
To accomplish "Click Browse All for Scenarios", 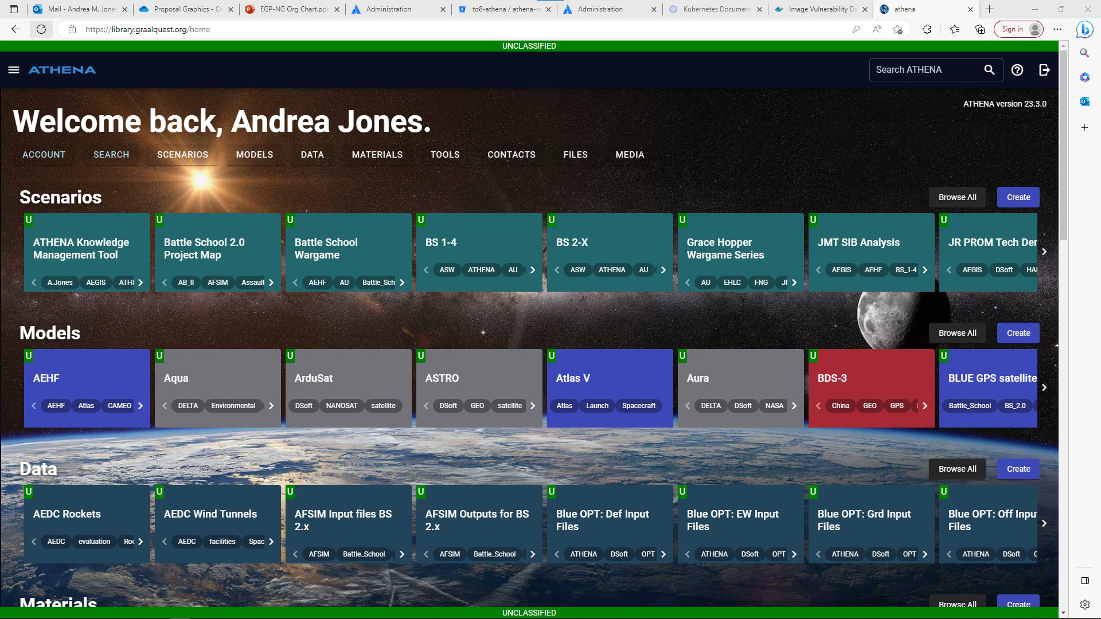I will 957,197.
